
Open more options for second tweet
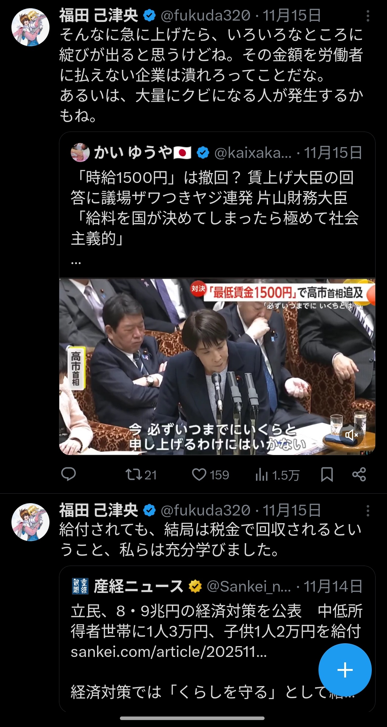pos(368,510)
